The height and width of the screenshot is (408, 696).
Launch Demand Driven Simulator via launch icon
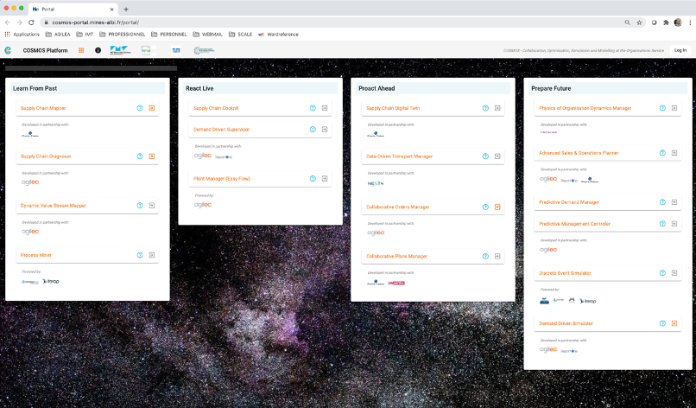click(674, 323)
